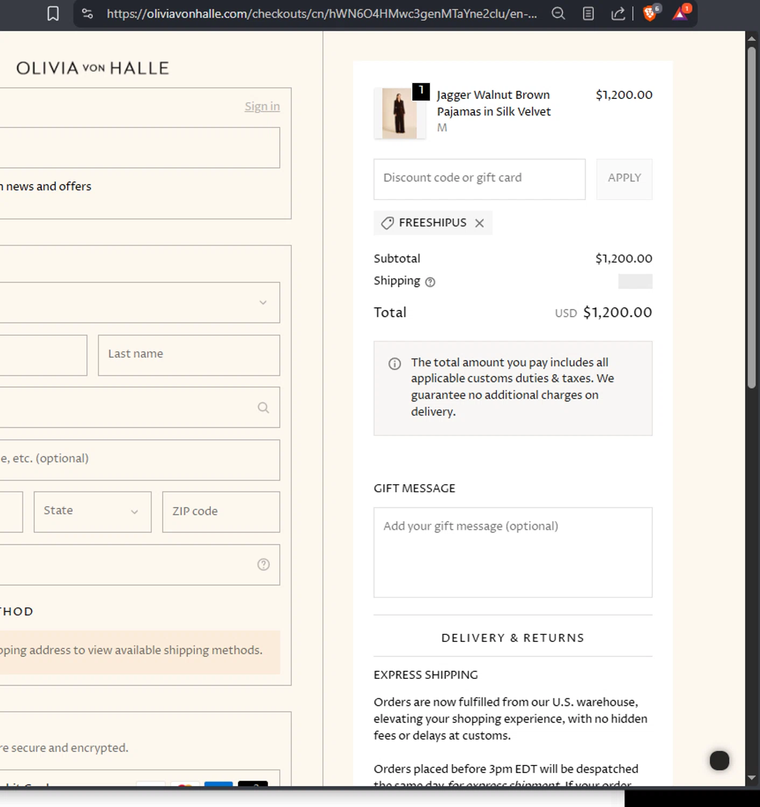Screen dimensions: 760x807
Task: Click the discount tag icon on FREESHIPUS
Action: (387, 223)
